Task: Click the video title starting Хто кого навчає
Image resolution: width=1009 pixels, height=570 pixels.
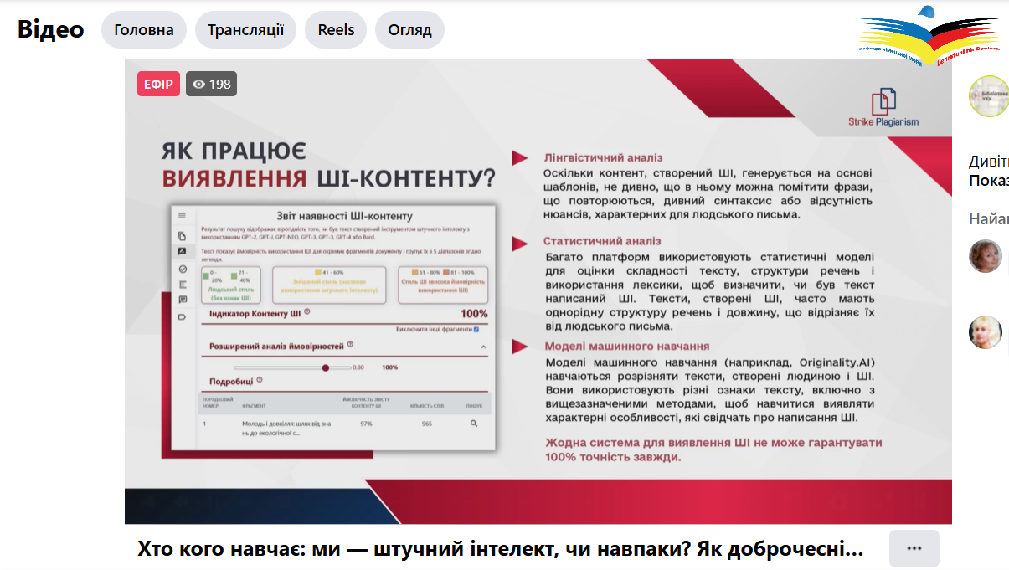Action: (500, 549)
